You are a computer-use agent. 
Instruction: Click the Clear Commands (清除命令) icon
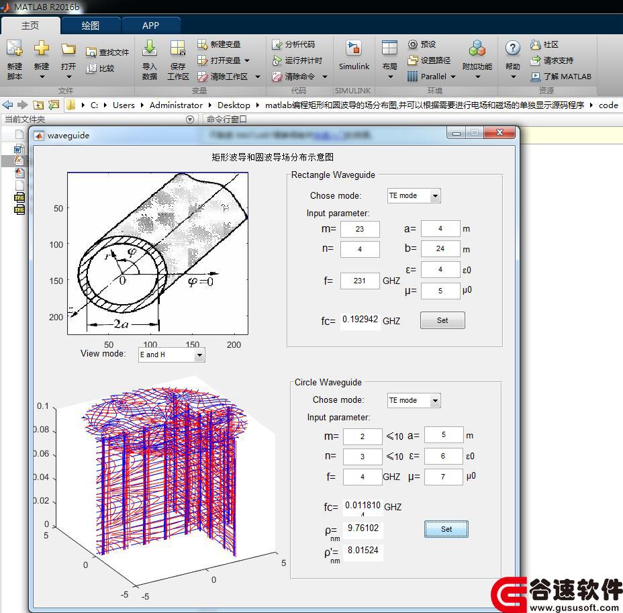point(277,77)
